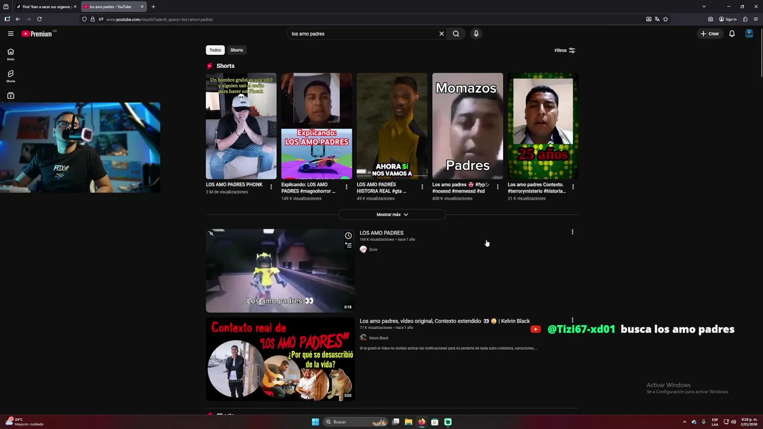This screenshot has height=429, width=763.
Task: Go back in browser history
Action: coord(17,19)
